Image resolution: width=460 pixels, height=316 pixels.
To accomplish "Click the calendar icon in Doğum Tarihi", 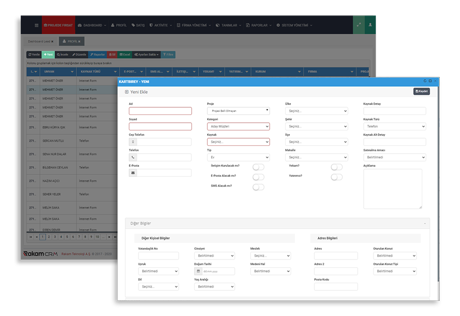I will [x=198, y=272].
